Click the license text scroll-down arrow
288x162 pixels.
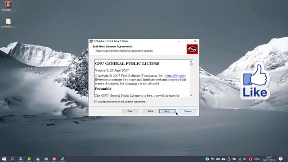tap(191, 95)
